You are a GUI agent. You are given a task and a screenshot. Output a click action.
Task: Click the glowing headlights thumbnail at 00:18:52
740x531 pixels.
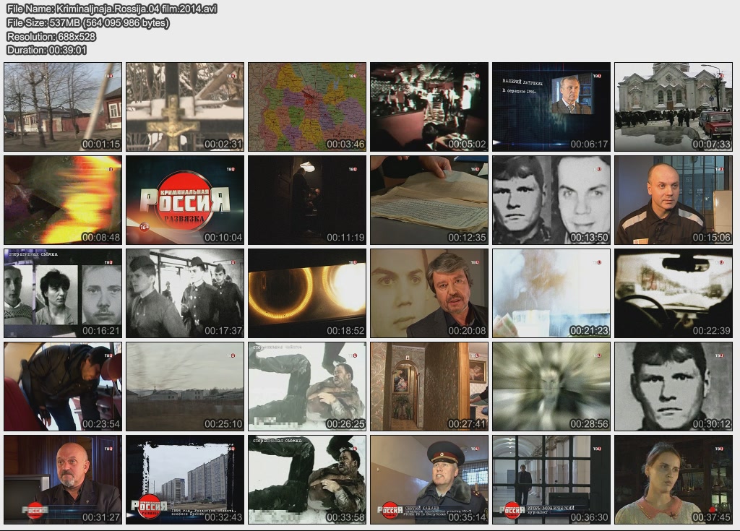point(307,293)
